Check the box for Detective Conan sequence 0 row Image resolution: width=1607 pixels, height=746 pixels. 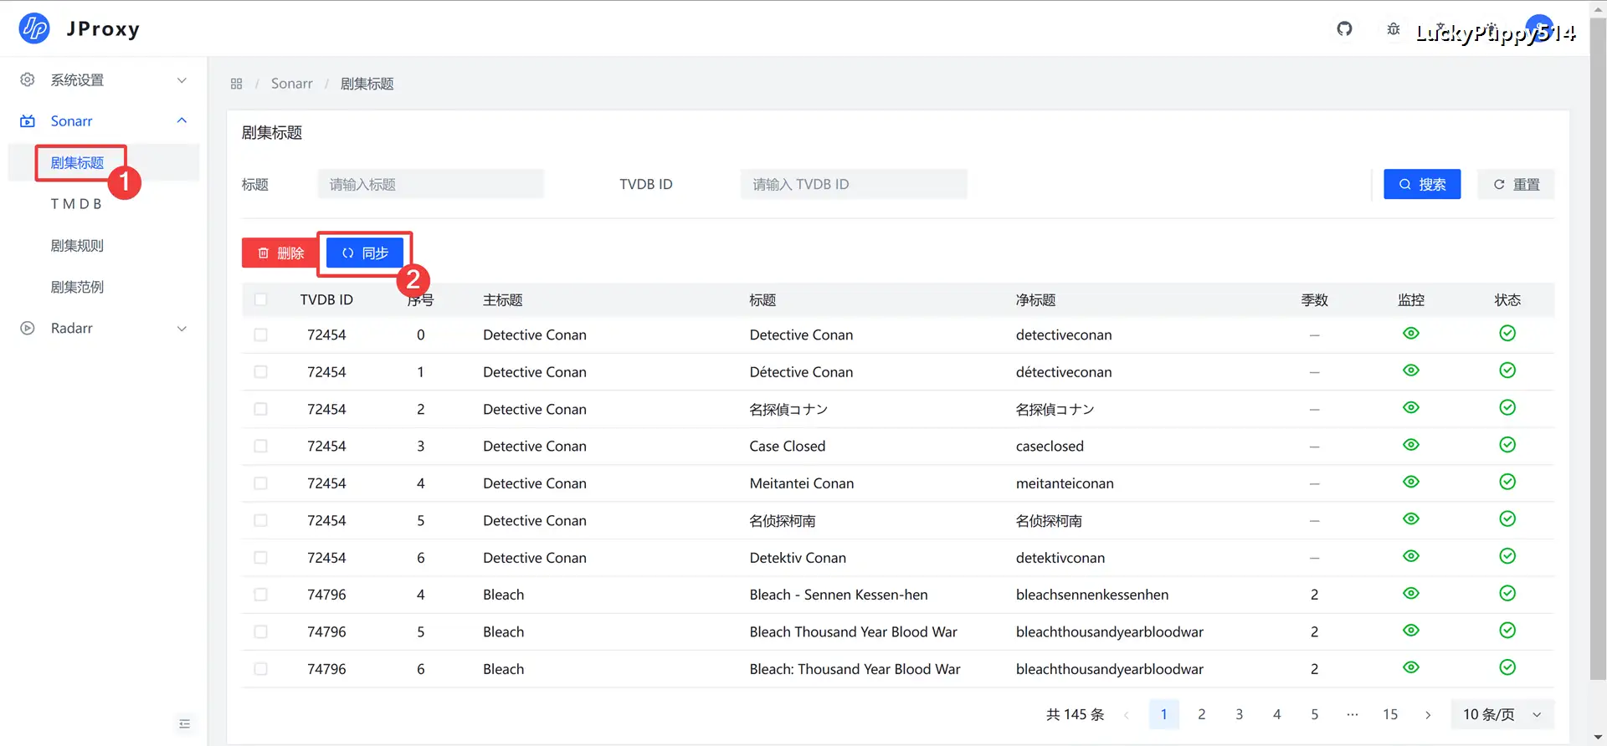(x=260, y=335)
